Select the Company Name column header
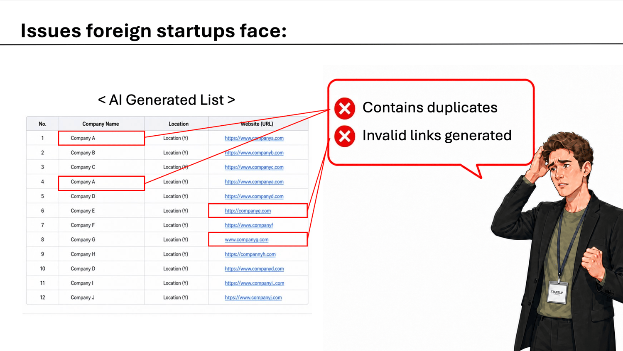 [x=101, y=124]
